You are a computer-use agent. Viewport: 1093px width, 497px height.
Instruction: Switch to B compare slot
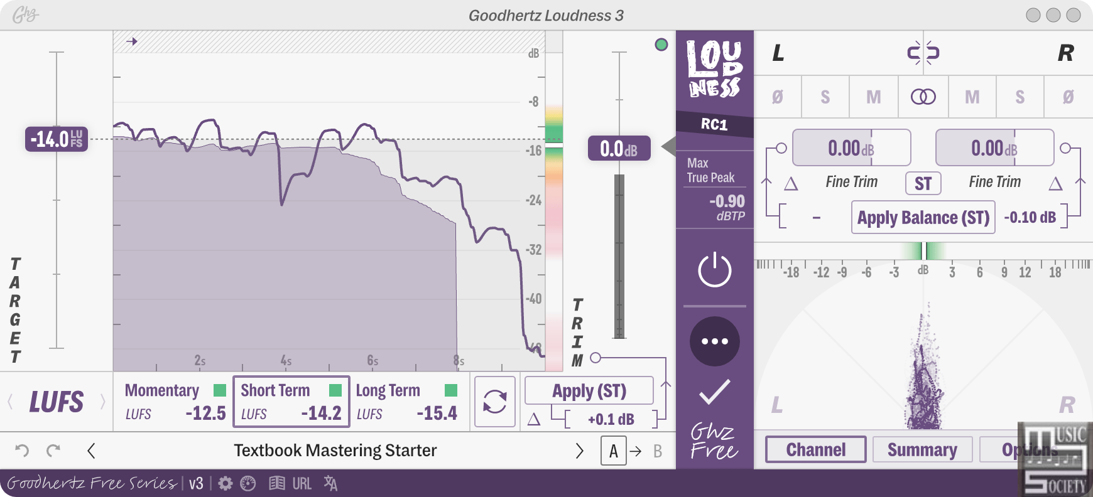coord(658,451)
